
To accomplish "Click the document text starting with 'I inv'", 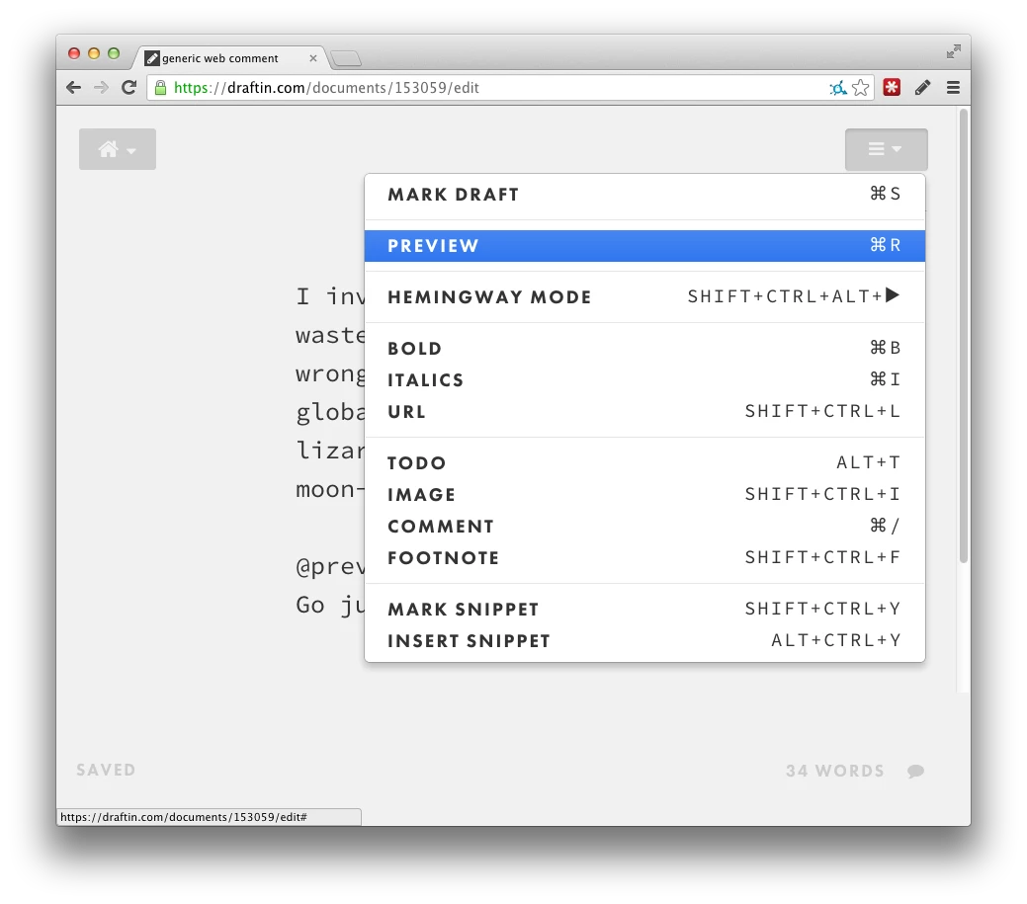I will (330, 296).
